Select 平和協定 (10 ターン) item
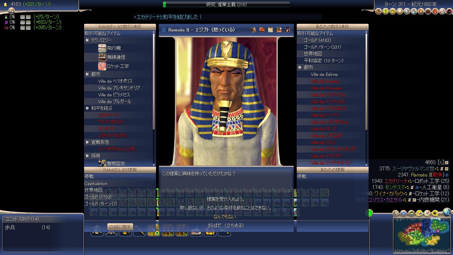The image size is (453, 255). click(x=323, y=61)
